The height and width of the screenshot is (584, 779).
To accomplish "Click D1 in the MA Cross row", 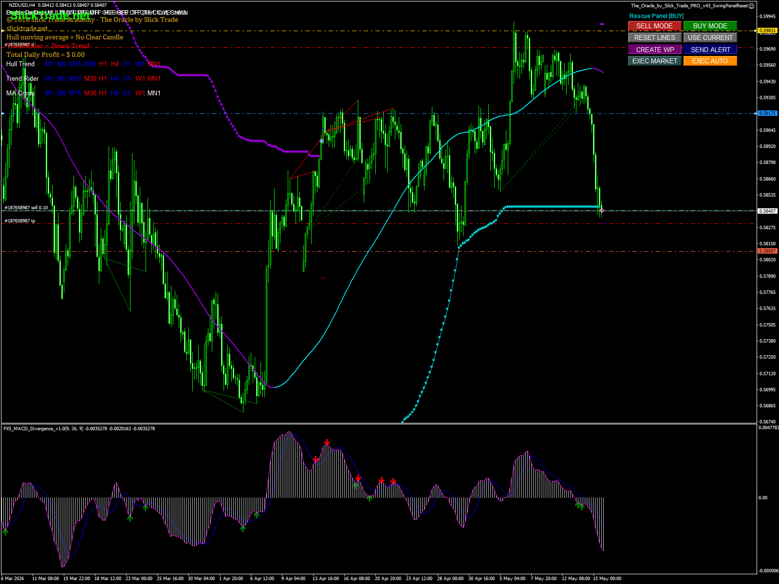I will (x=127, y=93).
